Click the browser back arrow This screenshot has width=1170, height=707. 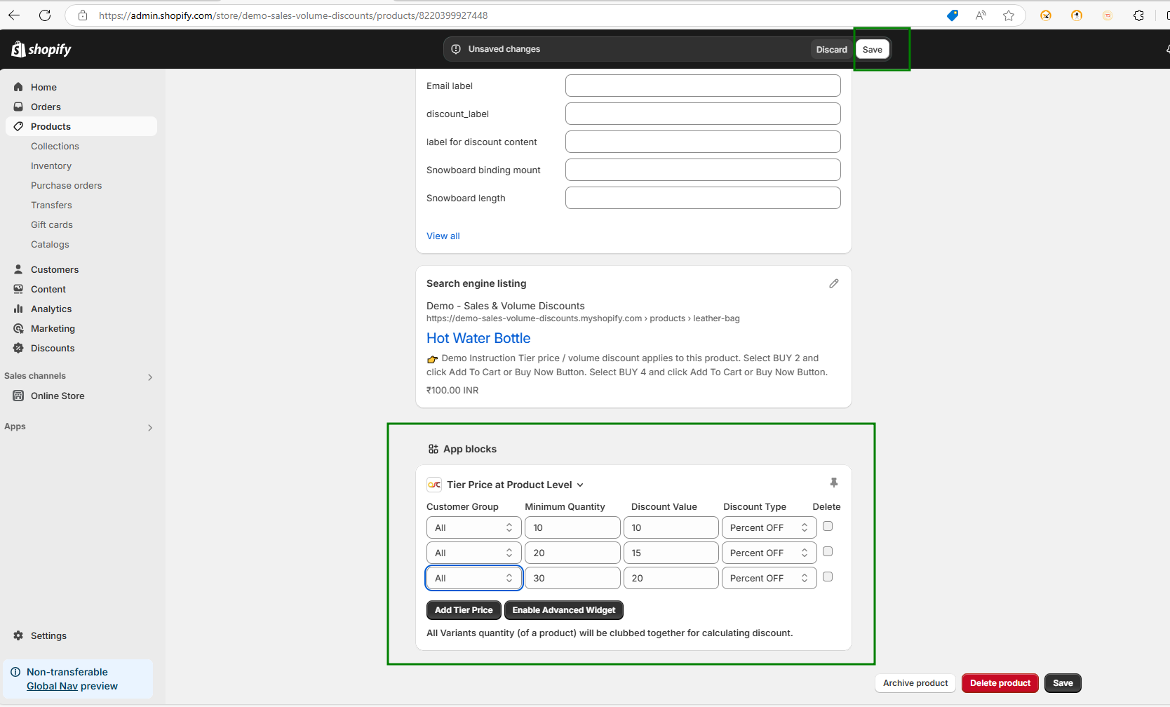tap(14, 15)
